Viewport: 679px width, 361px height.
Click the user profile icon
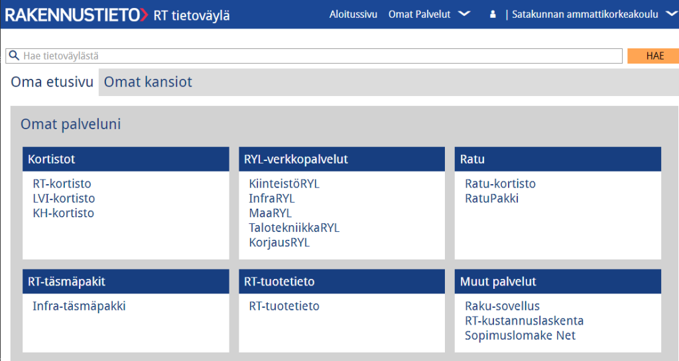[x=493, y=15]
